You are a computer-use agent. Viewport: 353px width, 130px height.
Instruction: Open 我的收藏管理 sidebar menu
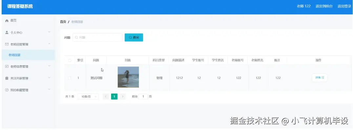[x=28, y=90]
